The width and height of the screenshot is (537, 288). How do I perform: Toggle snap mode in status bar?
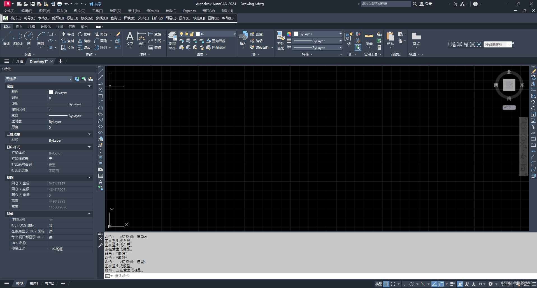click(x=393, y=284)
